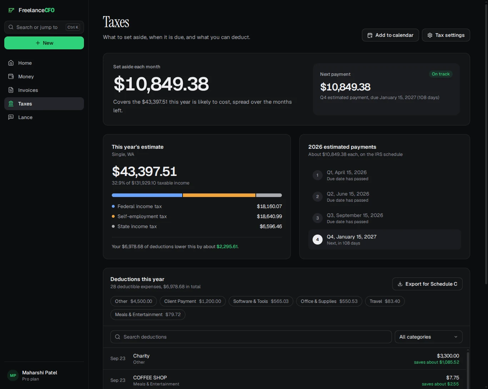The image size is (488, 389).
Task: Click the search magnifier icon in sidebar
Action: (11, 27)
